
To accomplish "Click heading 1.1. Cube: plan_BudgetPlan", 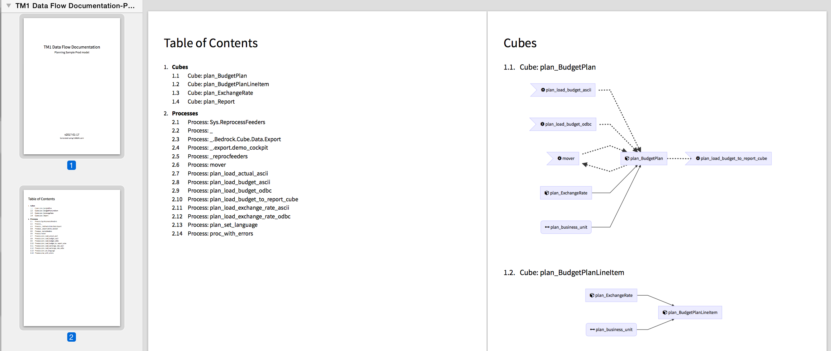I will tap(549, 67).
